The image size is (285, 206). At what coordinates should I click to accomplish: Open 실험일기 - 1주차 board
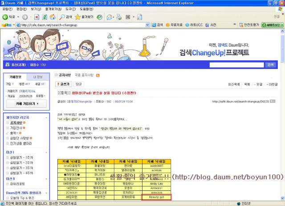coord(21,158)
